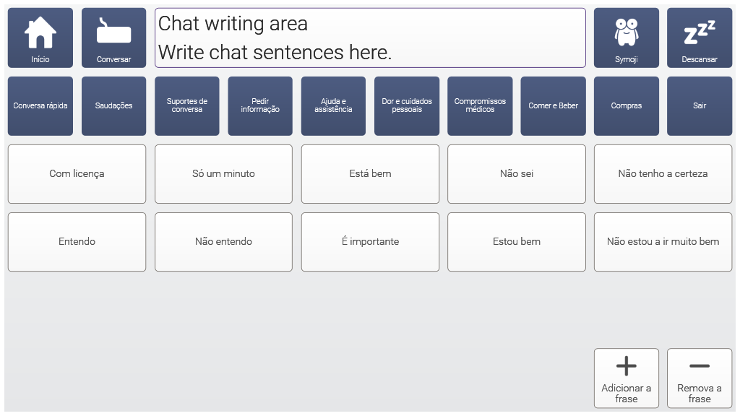740x416 pixels.
Task: Click the plus icon Adicionar a frase
Action: pos(626,378)
